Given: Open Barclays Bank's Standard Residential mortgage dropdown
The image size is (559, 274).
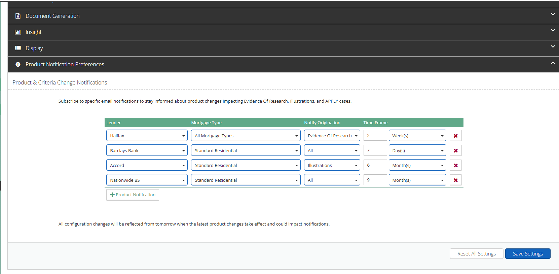Looking at the screenshot, I should 246,150.
